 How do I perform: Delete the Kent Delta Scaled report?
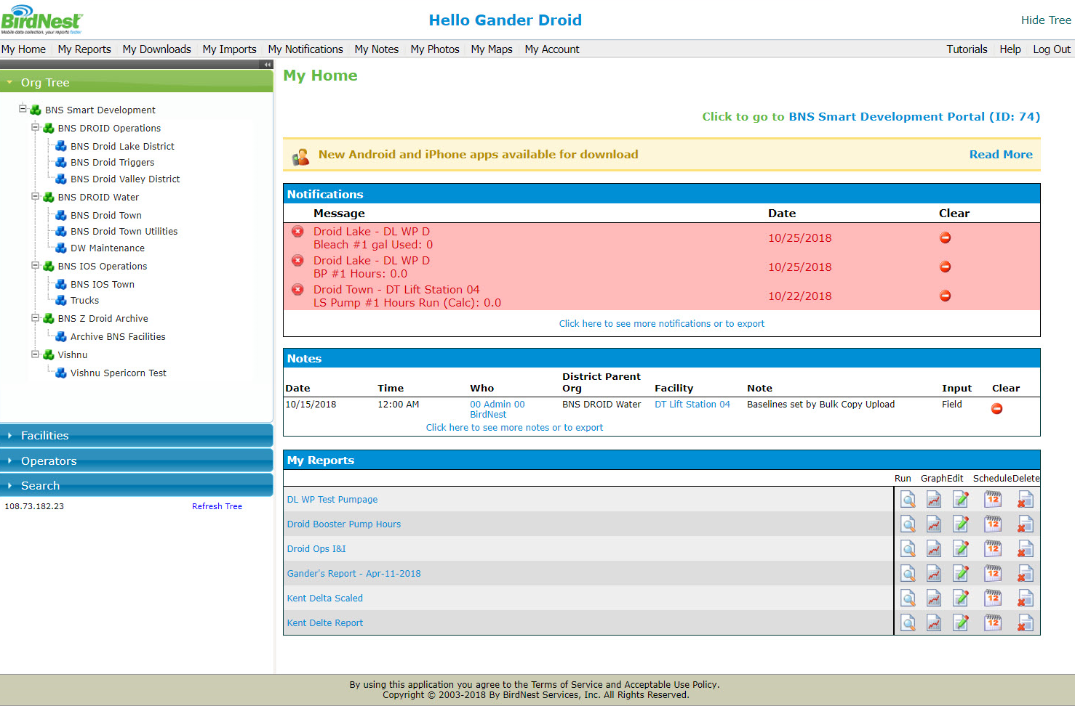pyautogui.click(x=1026, y=599)
